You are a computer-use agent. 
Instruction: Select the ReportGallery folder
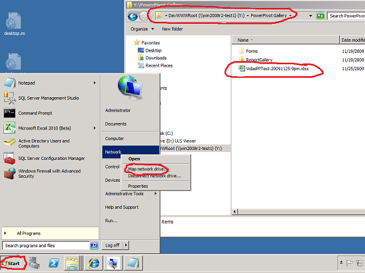[256, 59]
